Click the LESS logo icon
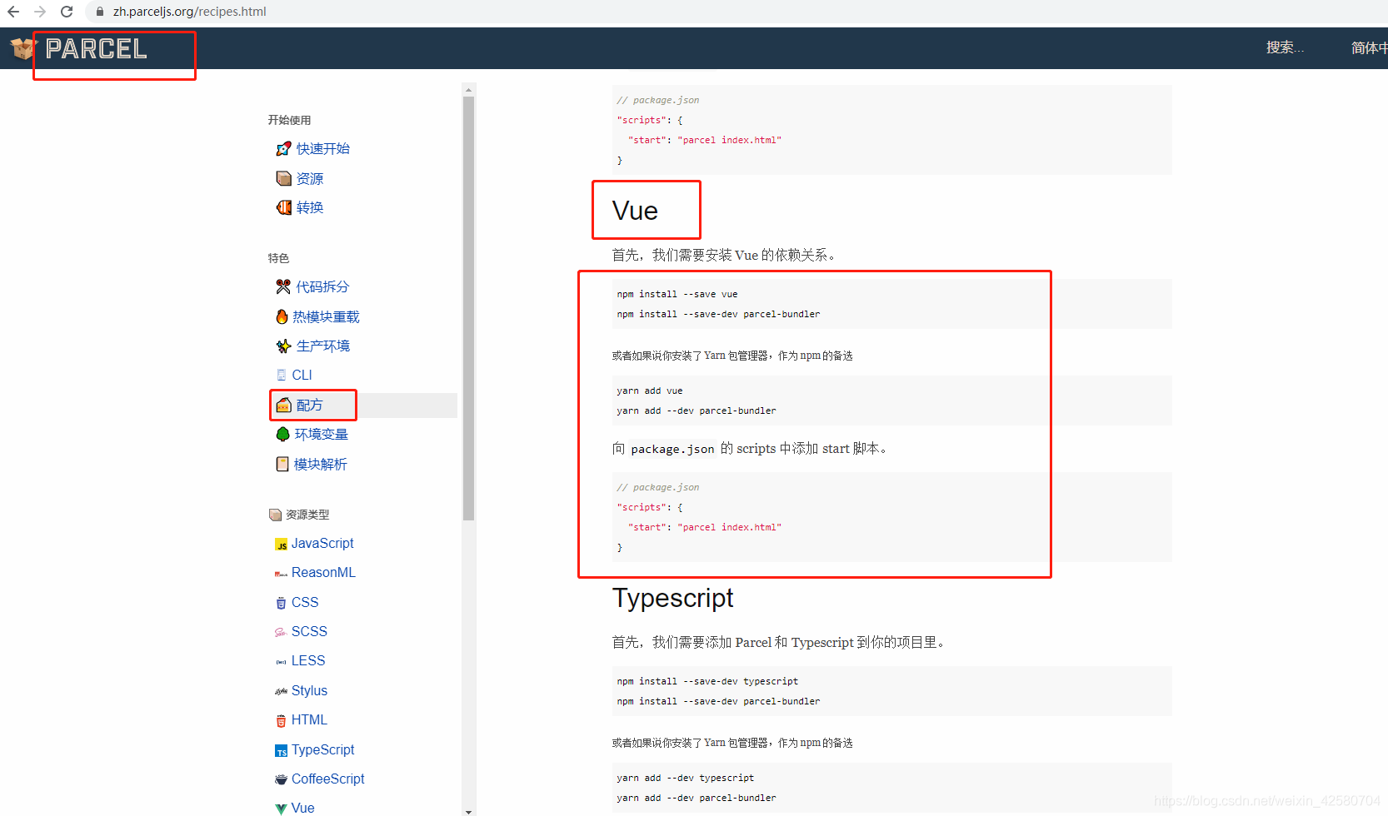Screen dimensions: 1388x816 point(282,662)
